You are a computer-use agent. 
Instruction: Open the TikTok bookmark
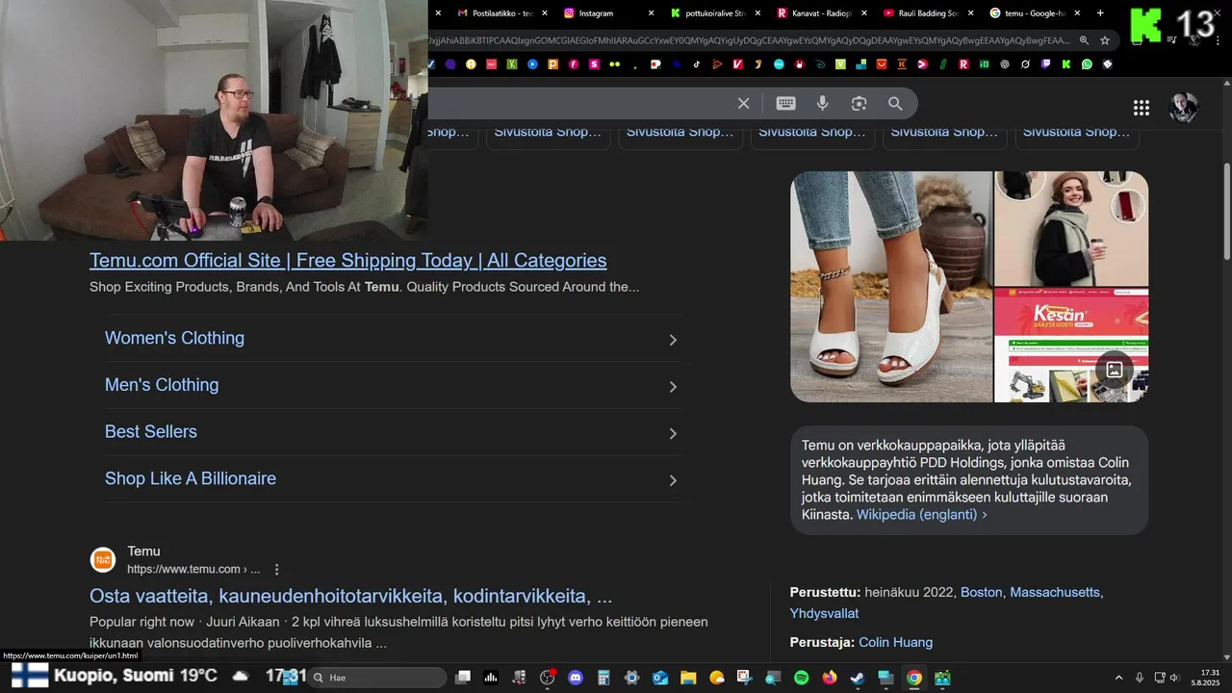pyautogui.click(x=696, y=64)
